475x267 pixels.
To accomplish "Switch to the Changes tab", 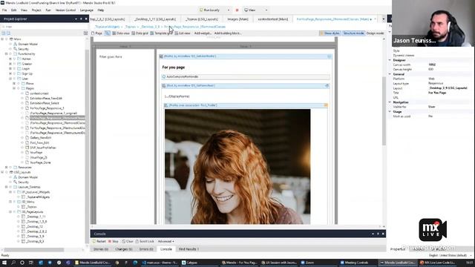I will coord(124,249).
